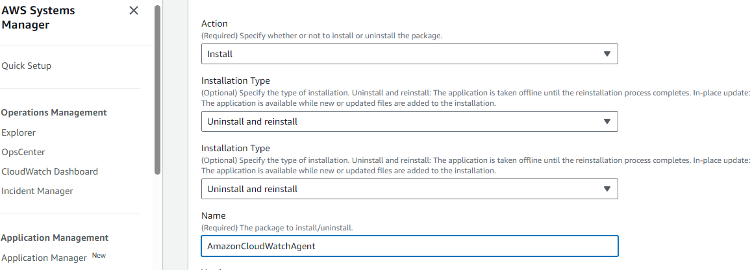Click the AWS Systems Manager sidebar title
Image resolution: width=752 pixels, height=270 pixels.
(x=38, y=18)
